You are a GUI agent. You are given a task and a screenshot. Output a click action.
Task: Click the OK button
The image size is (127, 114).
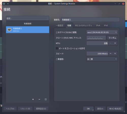88,109
